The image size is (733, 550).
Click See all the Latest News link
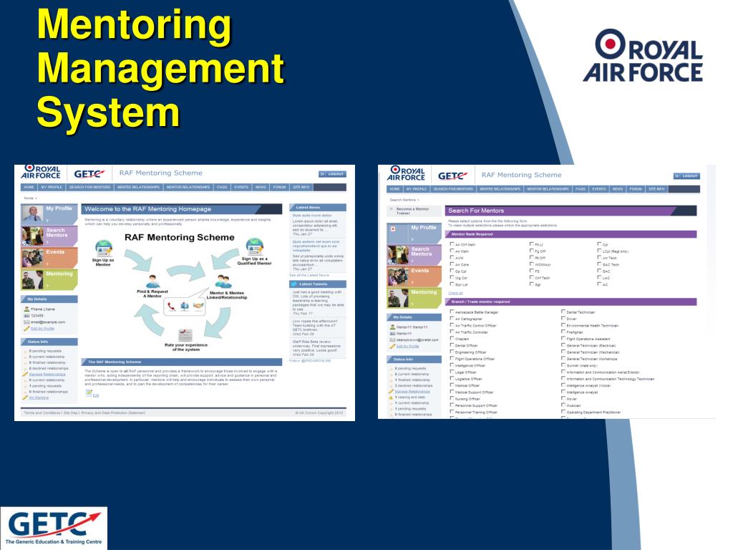(x=309, y=275)
